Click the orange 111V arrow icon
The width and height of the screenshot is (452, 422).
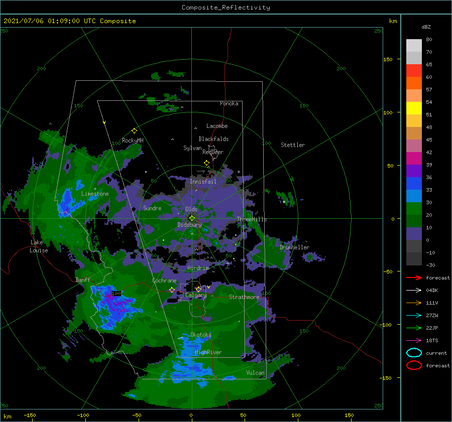[414, 303]
